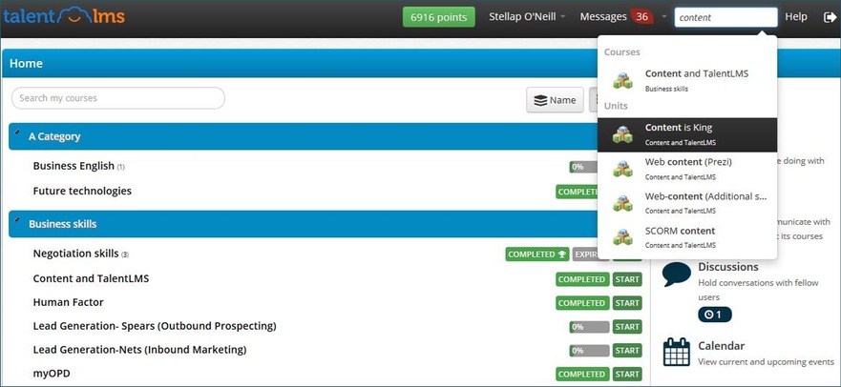The image size is (841, 387).
Task: Click the TalentLMS logo
Action: pyautogui.click(x=64, y=16)
